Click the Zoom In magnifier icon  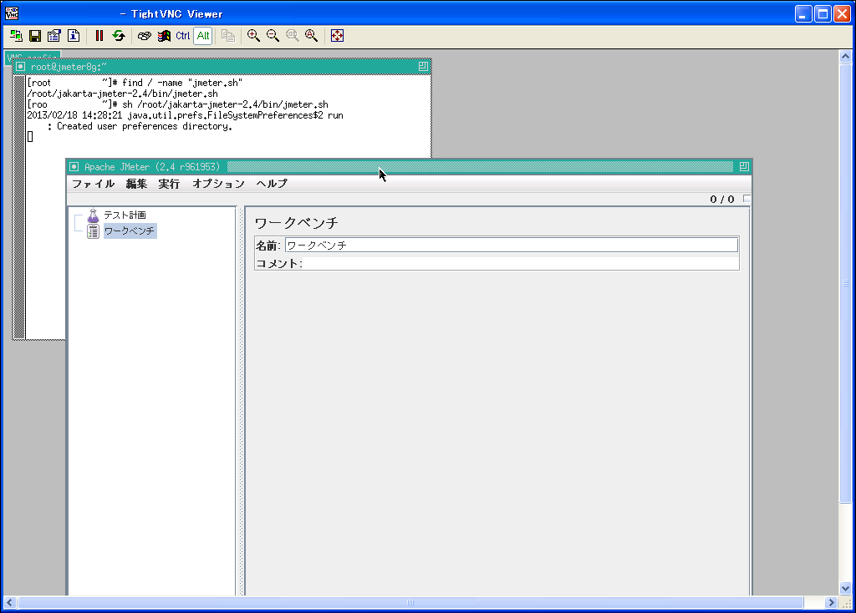pyautogui.click(x=253, y=36)
